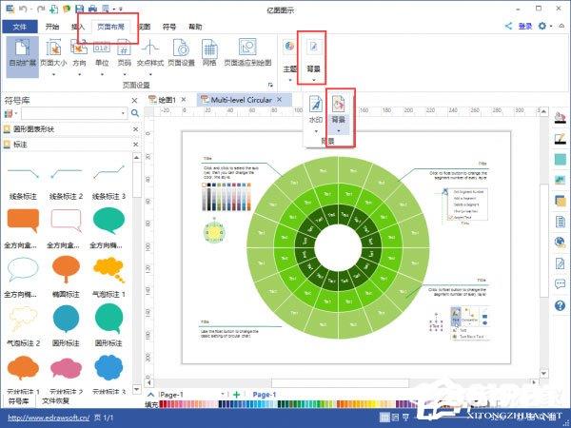Screen dimensions: 571x428
Task: Expand the 单位 unit dropdown
Action: (x=102, y=74)
